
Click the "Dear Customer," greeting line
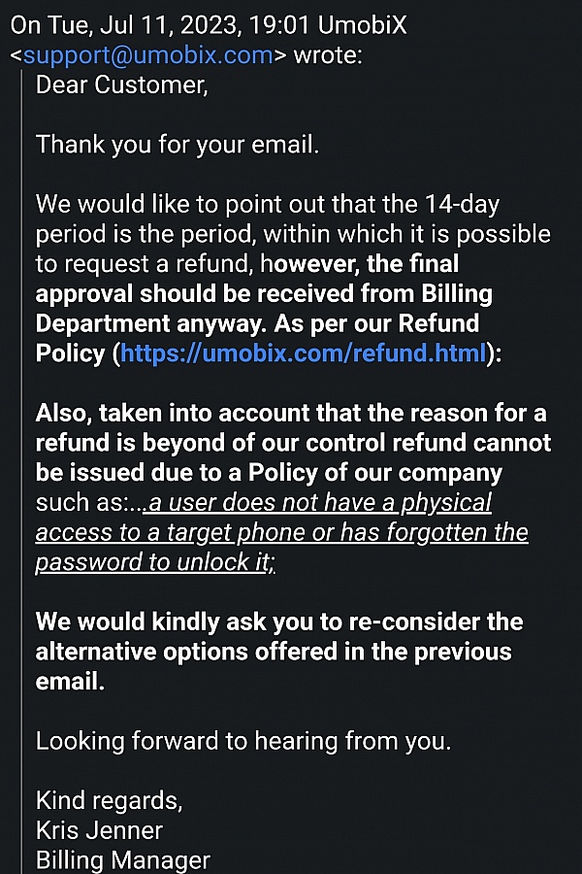coord(121,84)
